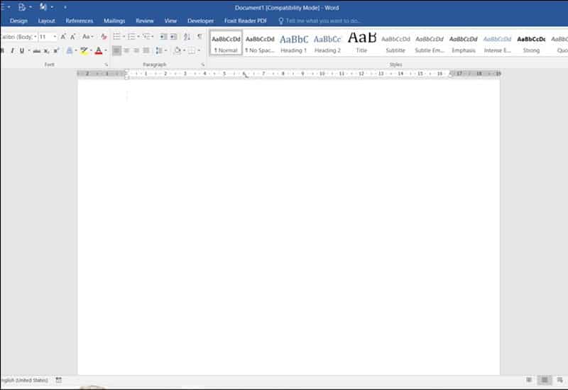Open the Layout tab
This screenshot has height=390, width=568.
(x=46, y=21)
